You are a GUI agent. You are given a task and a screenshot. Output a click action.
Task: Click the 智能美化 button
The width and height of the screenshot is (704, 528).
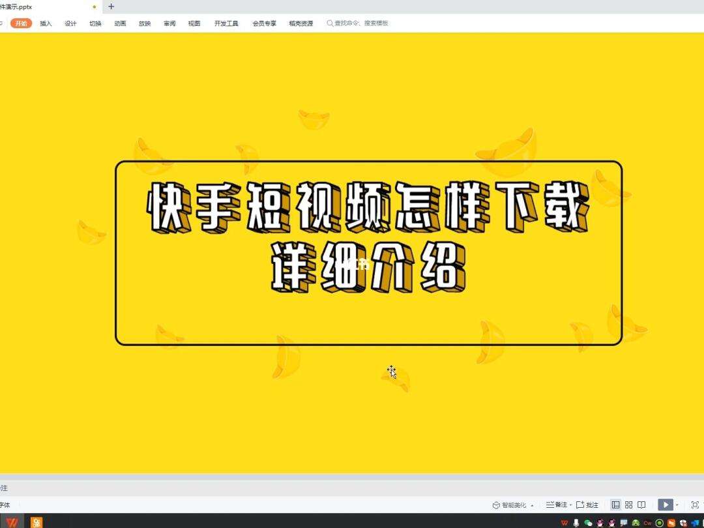coord(510,505)
